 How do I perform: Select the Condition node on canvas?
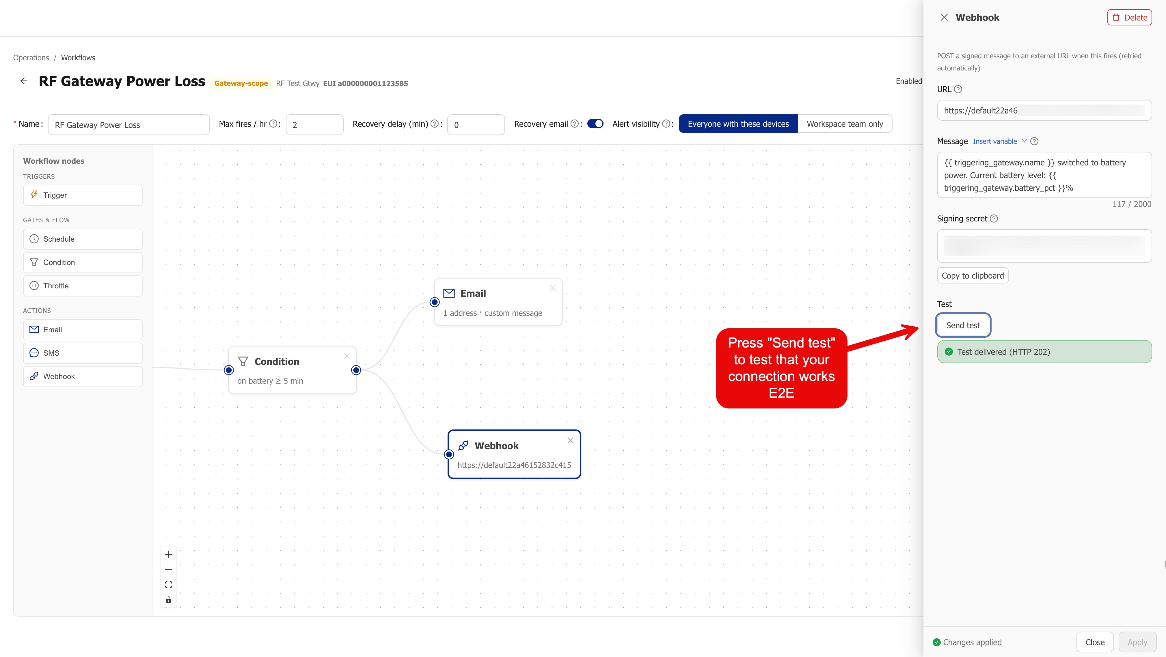tap(293, 370)
